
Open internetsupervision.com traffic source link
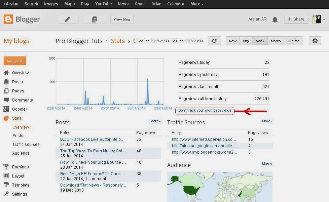[x=204, y=139]
